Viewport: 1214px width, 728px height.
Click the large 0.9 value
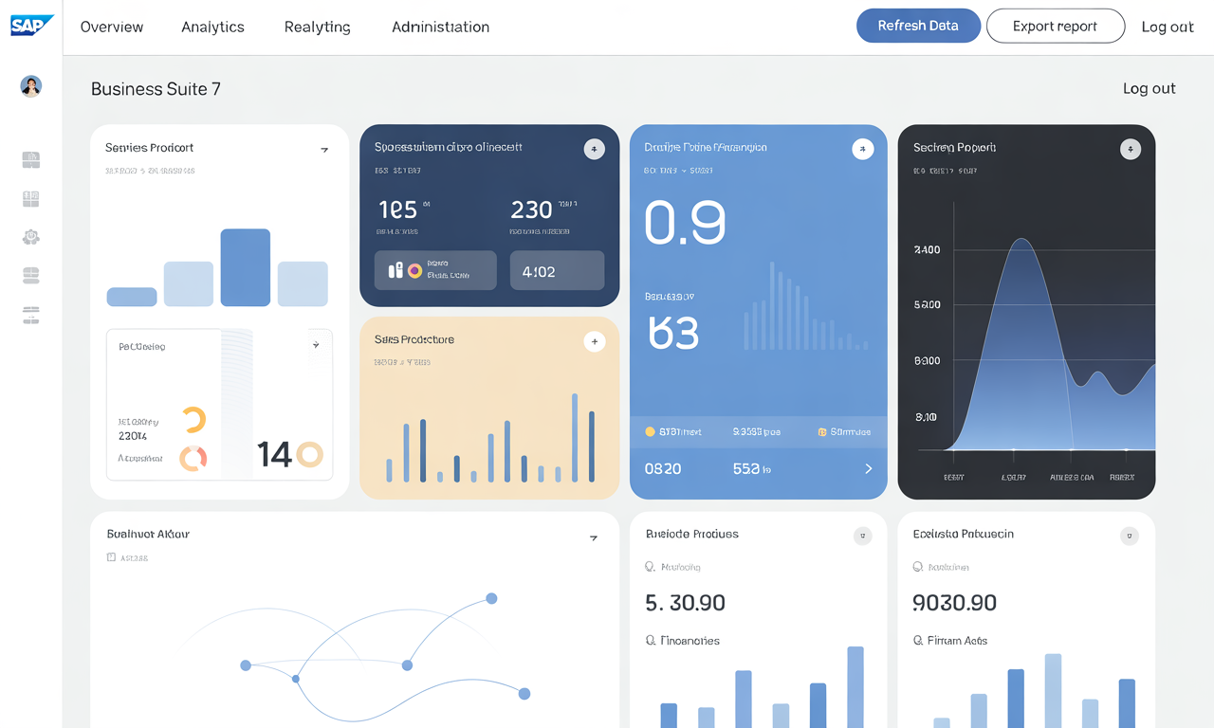[x=685, y=223]
